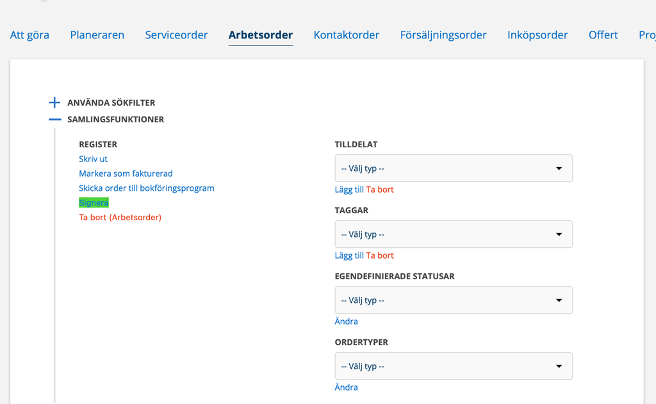
Task: Open the Planeraren tab
Action: (x=97, y=35)
